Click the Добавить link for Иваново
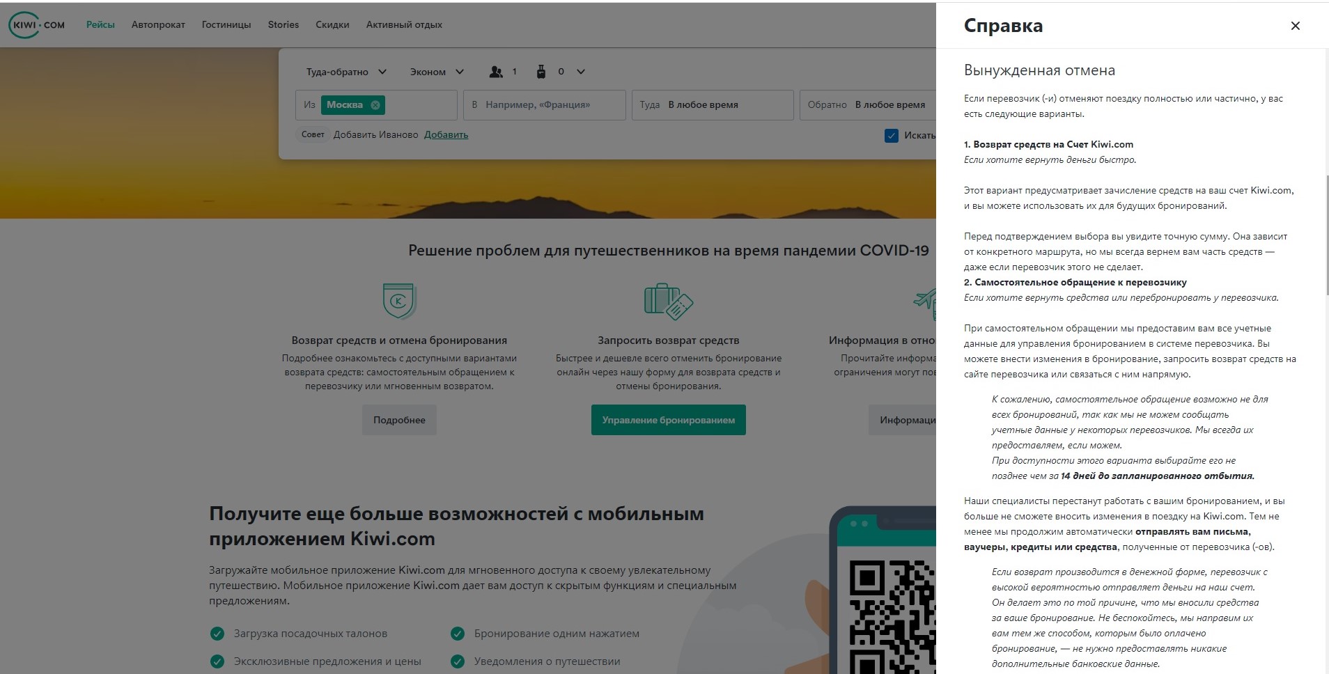Image resolution: width=1329 pixels, height=674 pixels. tap(446, 135)
